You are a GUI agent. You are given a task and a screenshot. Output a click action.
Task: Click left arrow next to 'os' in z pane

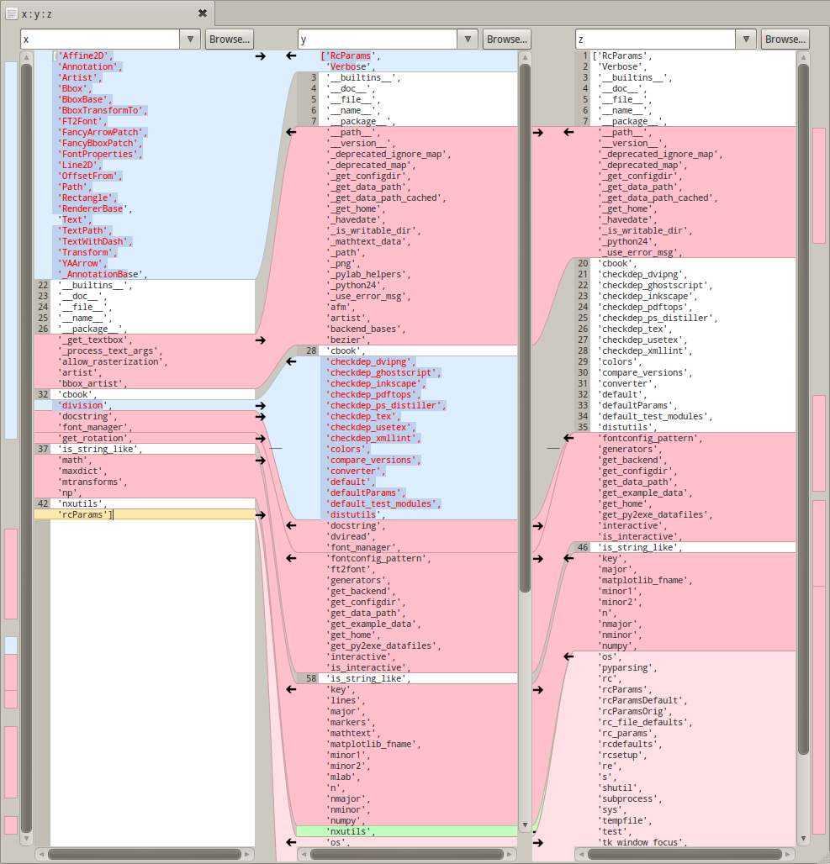(568, 656)
